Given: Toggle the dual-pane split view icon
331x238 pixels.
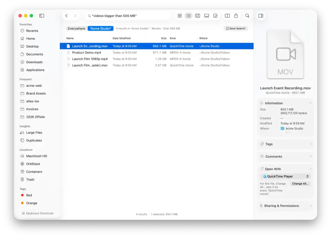Looking at the screenshot, I should click(x=227, y=16).
